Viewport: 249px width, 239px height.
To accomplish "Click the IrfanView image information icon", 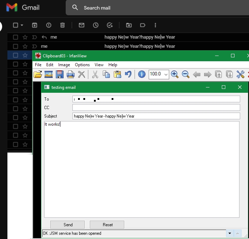I will point(142,74).
